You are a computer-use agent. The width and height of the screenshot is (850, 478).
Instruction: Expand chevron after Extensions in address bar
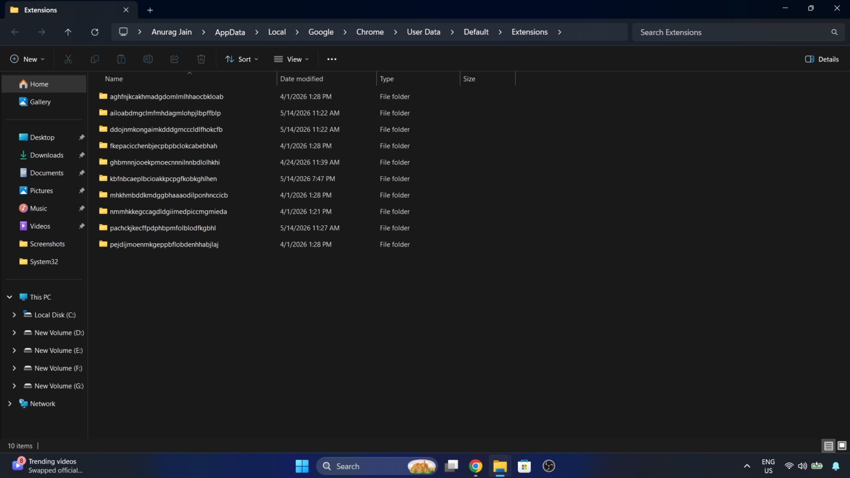click(559, 32)
